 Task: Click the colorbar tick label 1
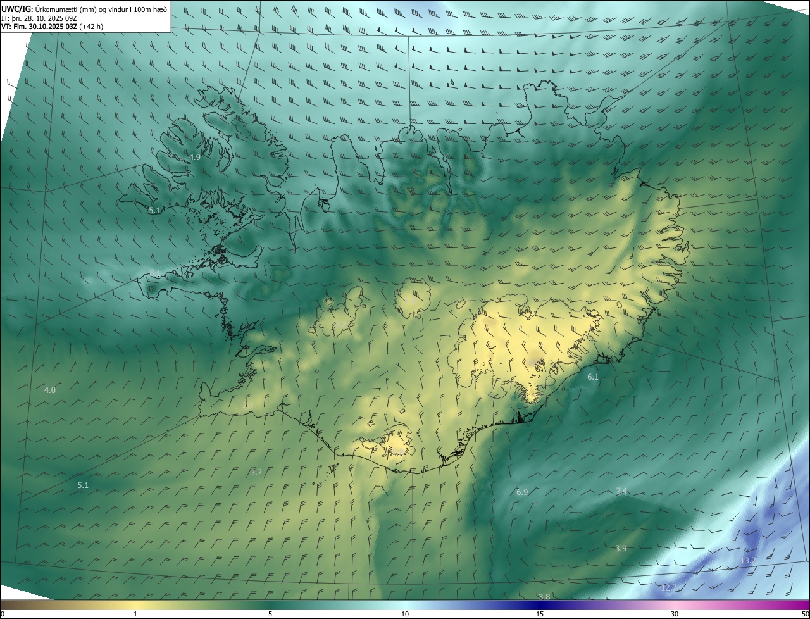pyautogui.click(x=135, y=614)
